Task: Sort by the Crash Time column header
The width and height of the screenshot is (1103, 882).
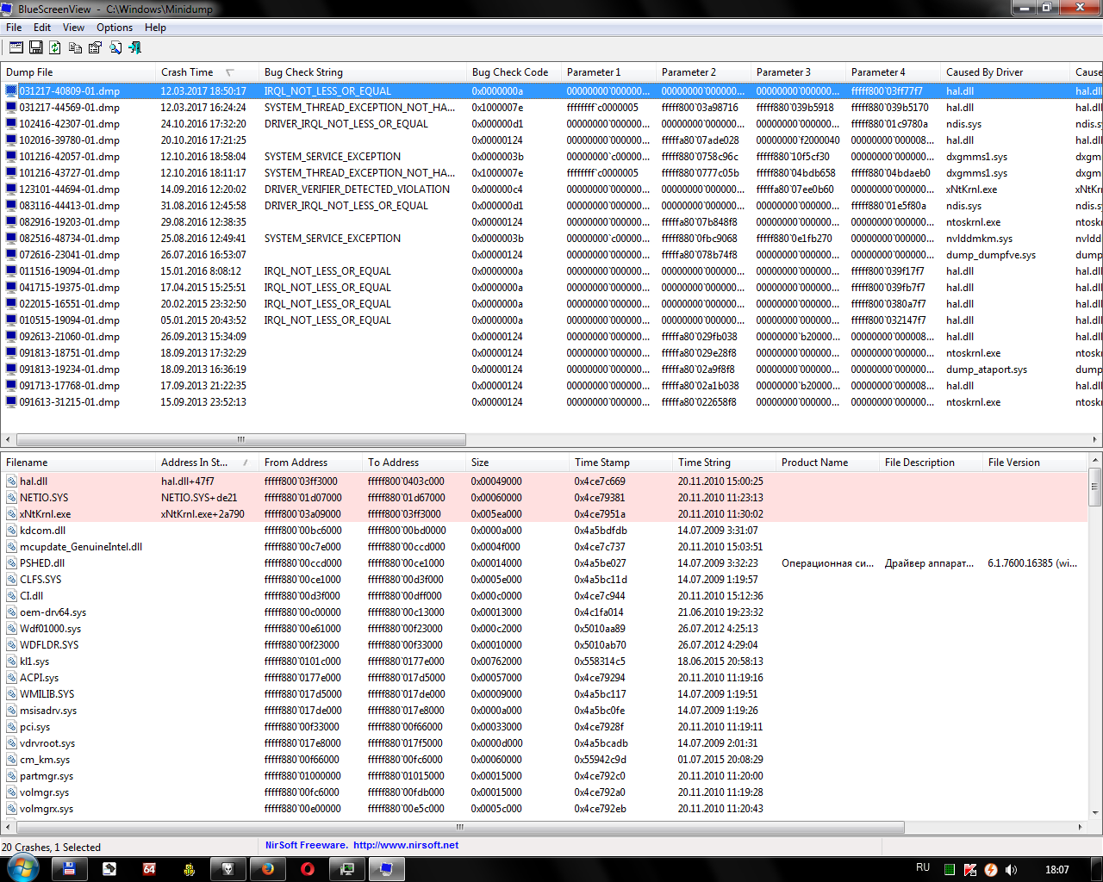Action: point(208,72)
